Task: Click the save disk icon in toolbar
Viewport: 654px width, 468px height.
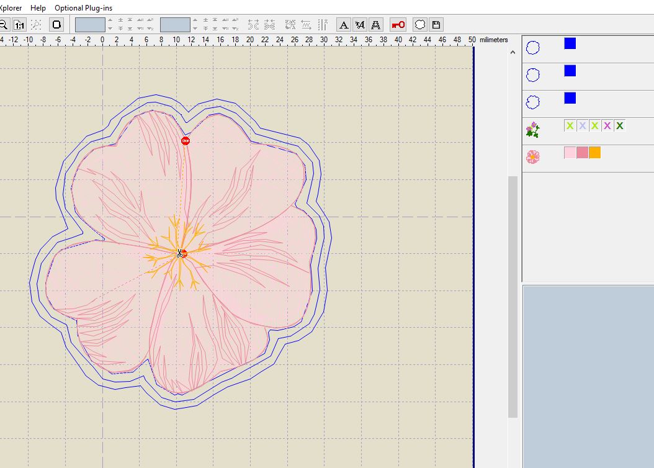Action: (x=436, y=25)
